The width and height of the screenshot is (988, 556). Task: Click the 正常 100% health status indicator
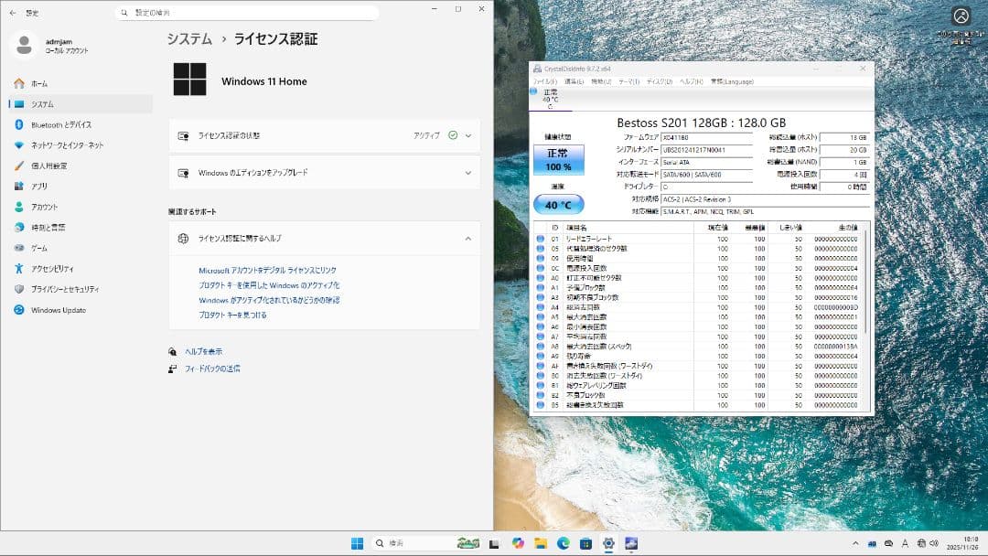click(x=558, y=157)
